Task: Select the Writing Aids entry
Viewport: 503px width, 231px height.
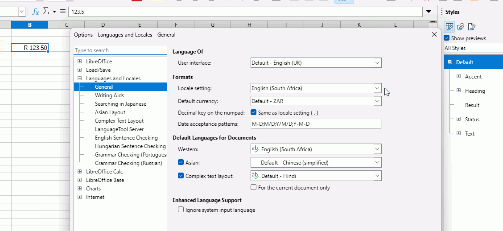Action: click(109, 95)
